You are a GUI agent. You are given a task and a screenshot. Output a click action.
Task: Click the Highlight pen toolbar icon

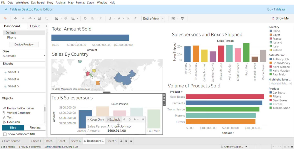pyautogui.click(x=110, y=18)
